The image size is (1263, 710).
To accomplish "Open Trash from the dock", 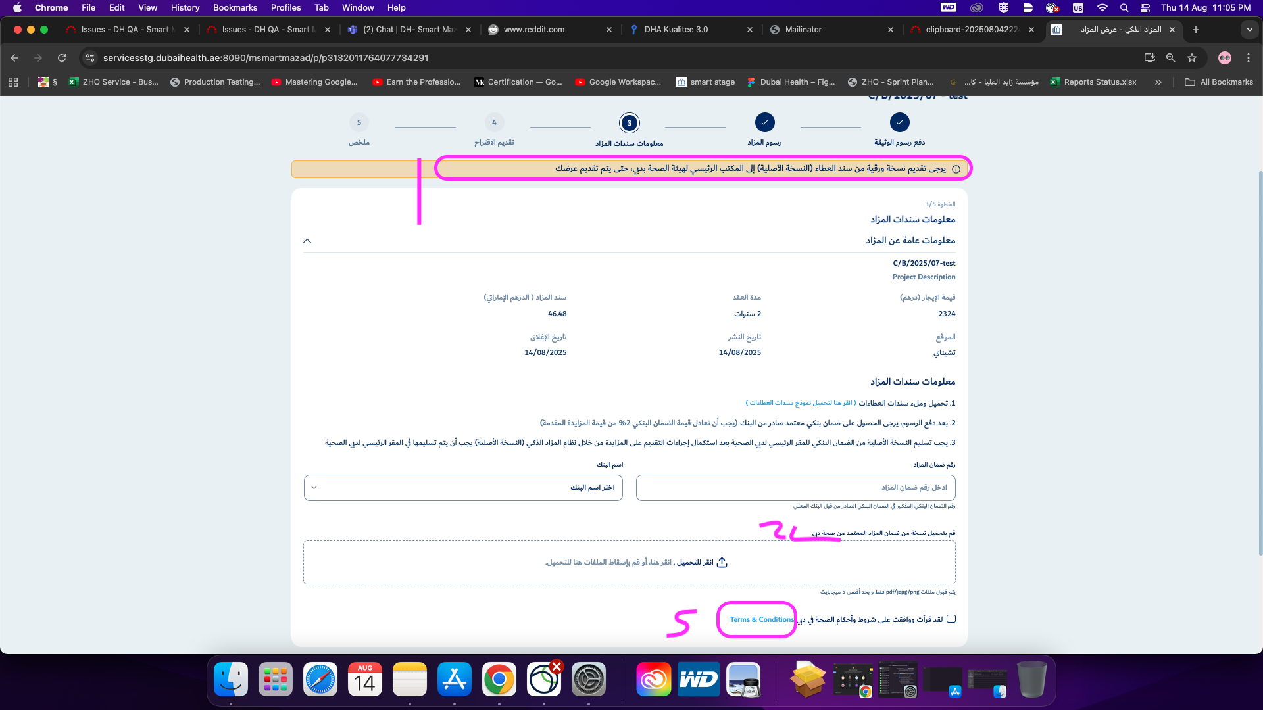I will pos(1032,680).
